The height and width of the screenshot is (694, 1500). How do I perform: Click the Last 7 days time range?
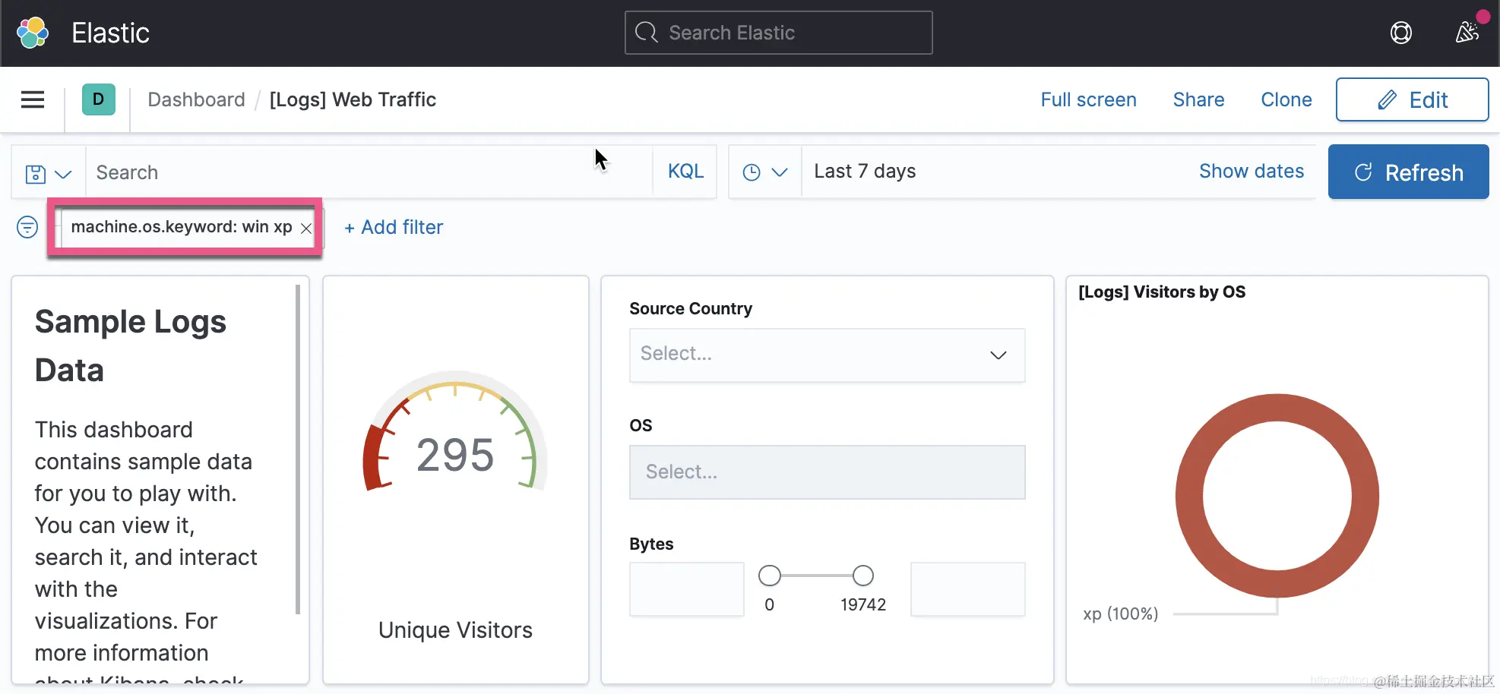pos(865,172)
